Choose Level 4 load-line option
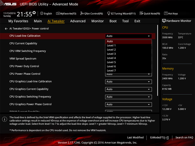 pyautogui.click(x=128, y=58)
